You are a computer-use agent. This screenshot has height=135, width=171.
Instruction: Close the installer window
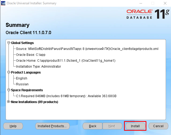tap(165, 3)
